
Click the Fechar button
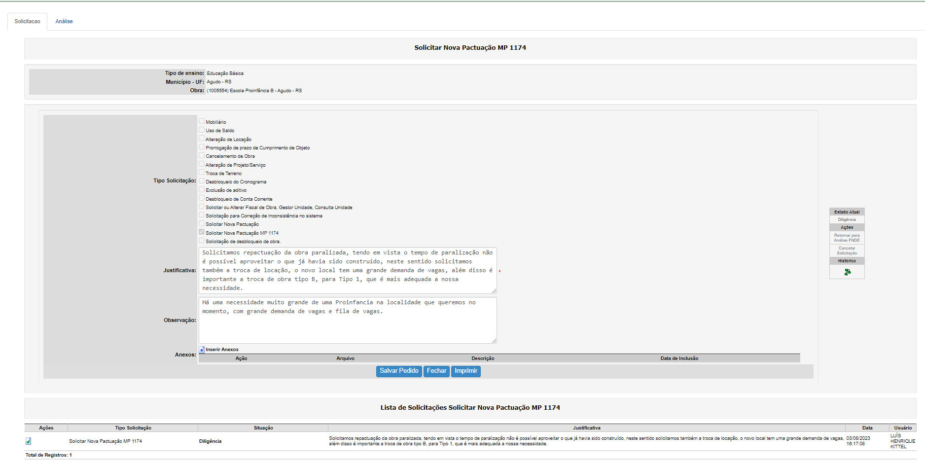[x=436, y=371]
